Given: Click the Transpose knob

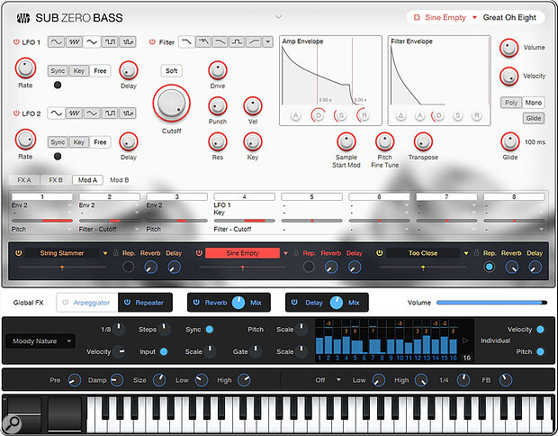Looking at the screenshot, I should [x=423, y=141].
